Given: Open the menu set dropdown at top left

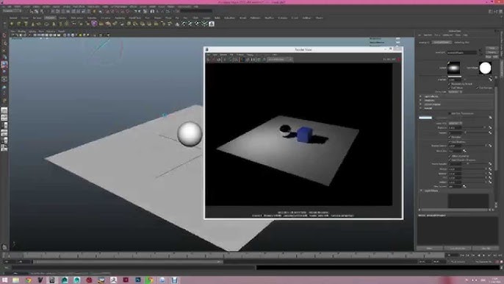Looking at the screenshot, I should pyautogui.click(x=12, y=11).
